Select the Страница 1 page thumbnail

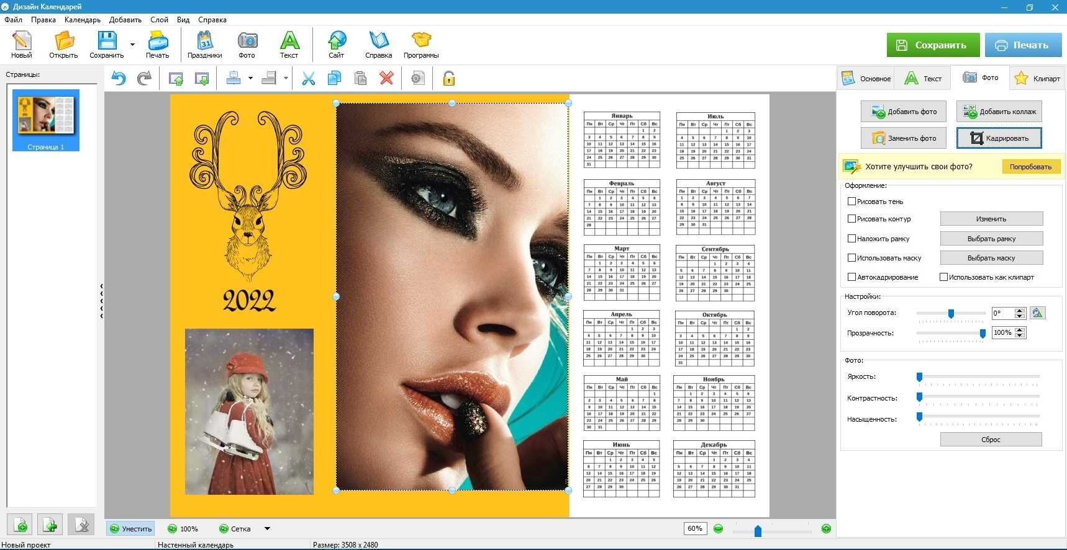click(46, 120)
